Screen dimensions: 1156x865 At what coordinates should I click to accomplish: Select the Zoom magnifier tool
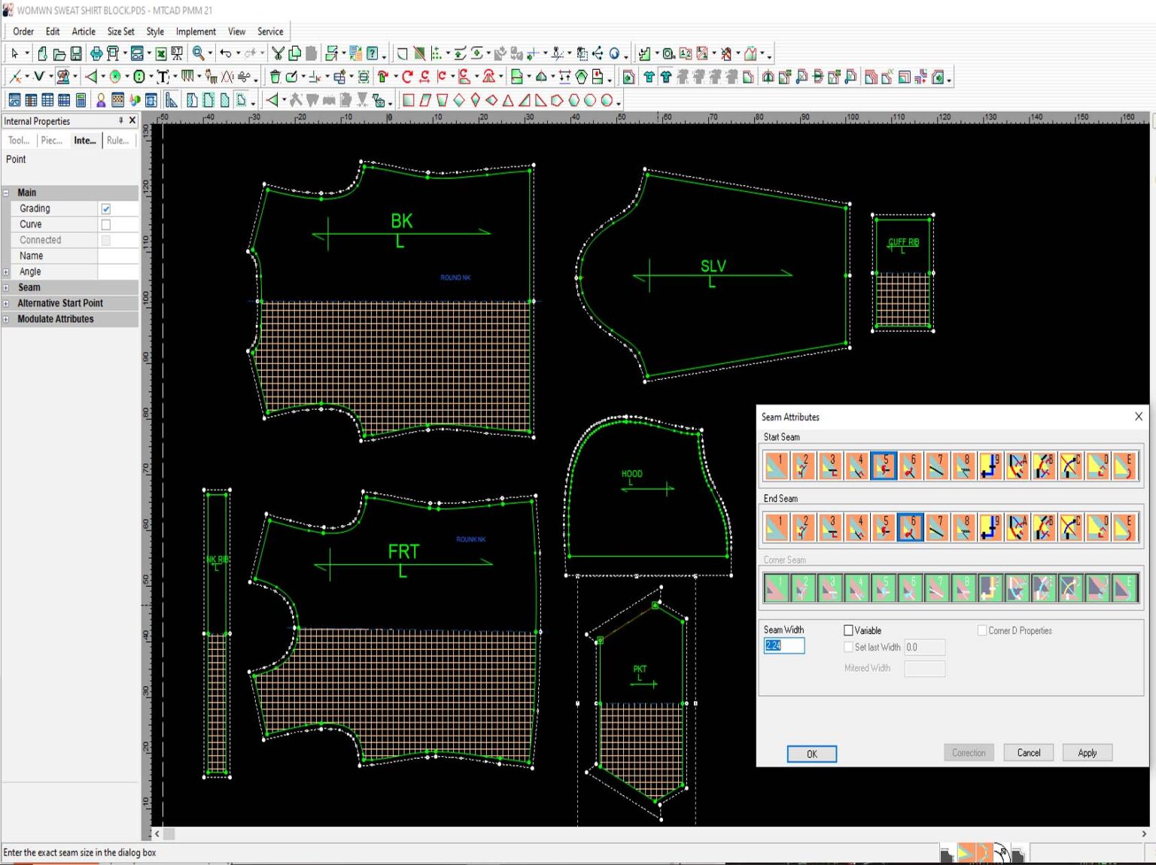tap(198, 53)
